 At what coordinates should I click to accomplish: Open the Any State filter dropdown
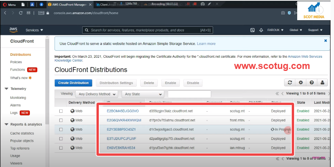[x=143, y=94]
